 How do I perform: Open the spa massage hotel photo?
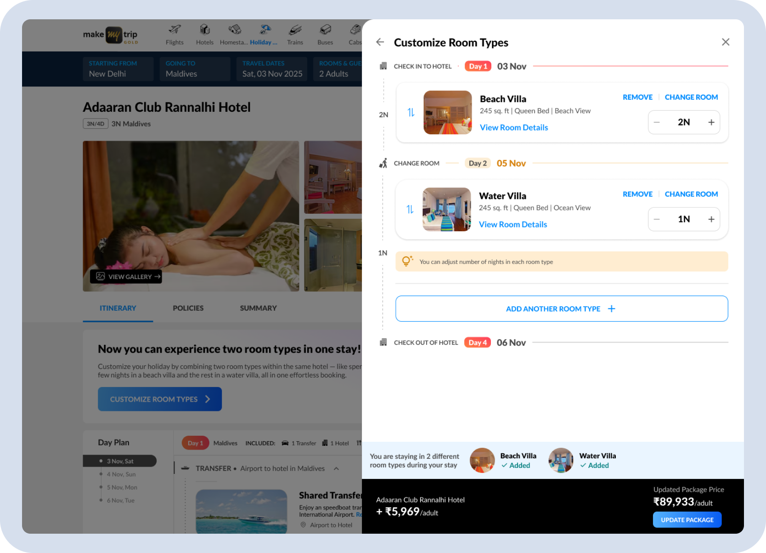pos(191,216)
